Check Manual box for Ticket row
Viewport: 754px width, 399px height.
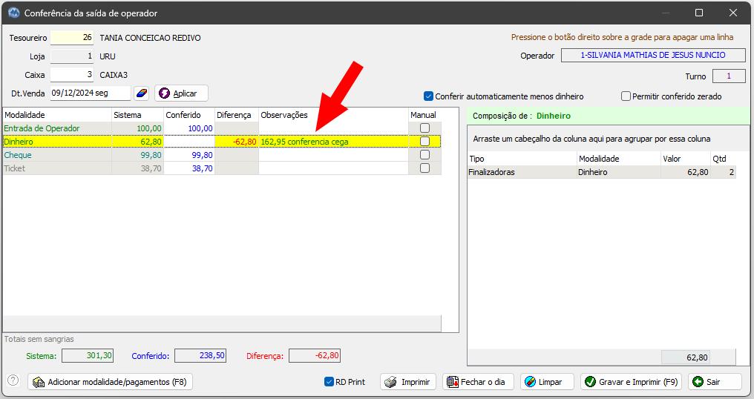pos(424,168)
